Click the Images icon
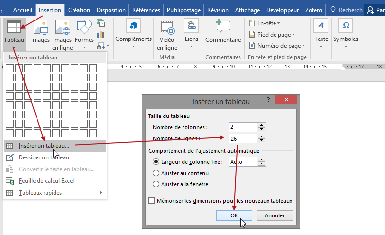This screenshot has width=385, height=235. 40,27
